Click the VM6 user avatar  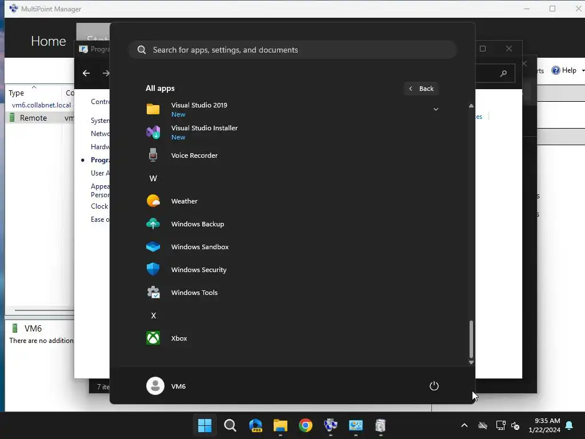pos(155,386)
